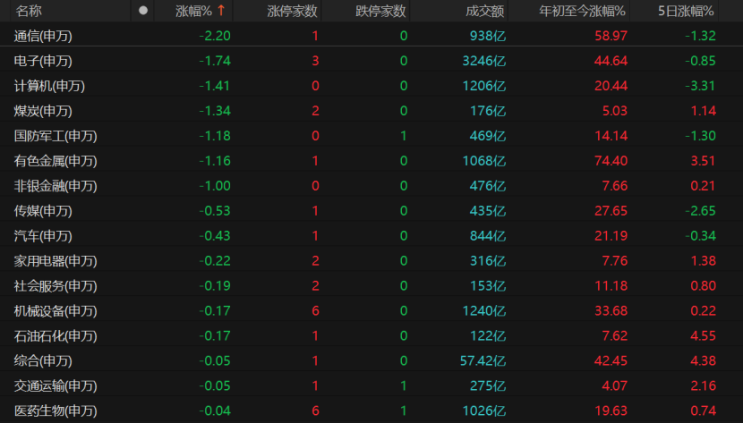Click the -1.00 change for 非银金融
The image size is (743, 423).
[x=215, y=186]
